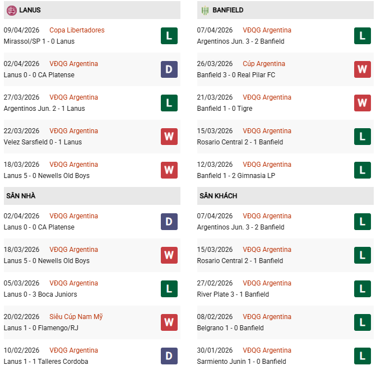The height and width of the screenshot is (370, 376).
Task: Click W badge for Lanus 1-0 Flamengo/RJ
Action: [169, 322]
